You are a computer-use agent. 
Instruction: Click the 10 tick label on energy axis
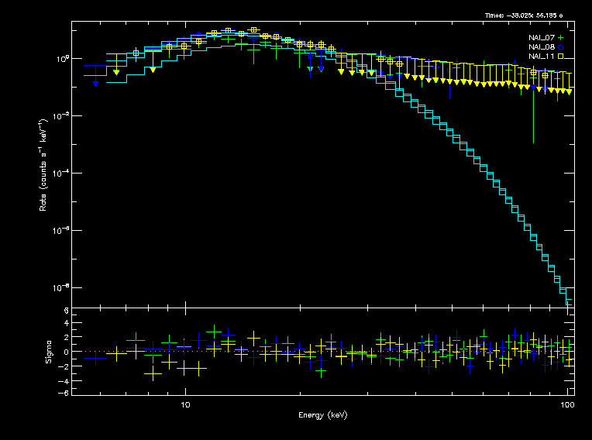tap(185, 404)
